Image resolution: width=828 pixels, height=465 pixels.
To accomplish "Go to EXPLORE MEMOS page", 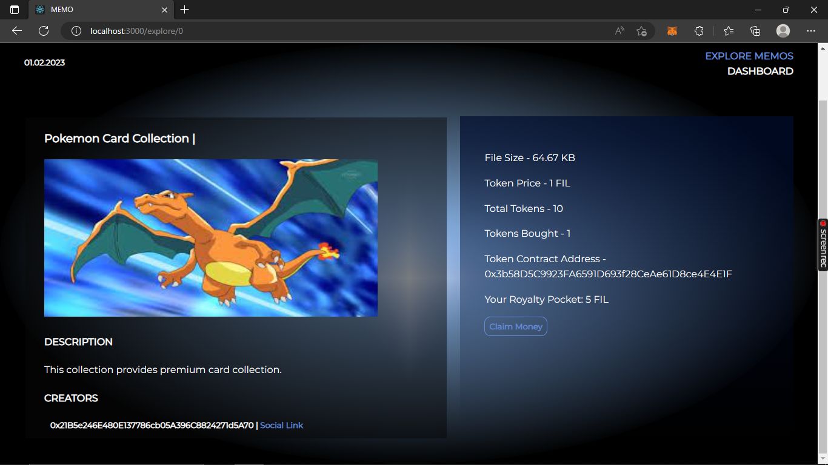I will 749,56.
